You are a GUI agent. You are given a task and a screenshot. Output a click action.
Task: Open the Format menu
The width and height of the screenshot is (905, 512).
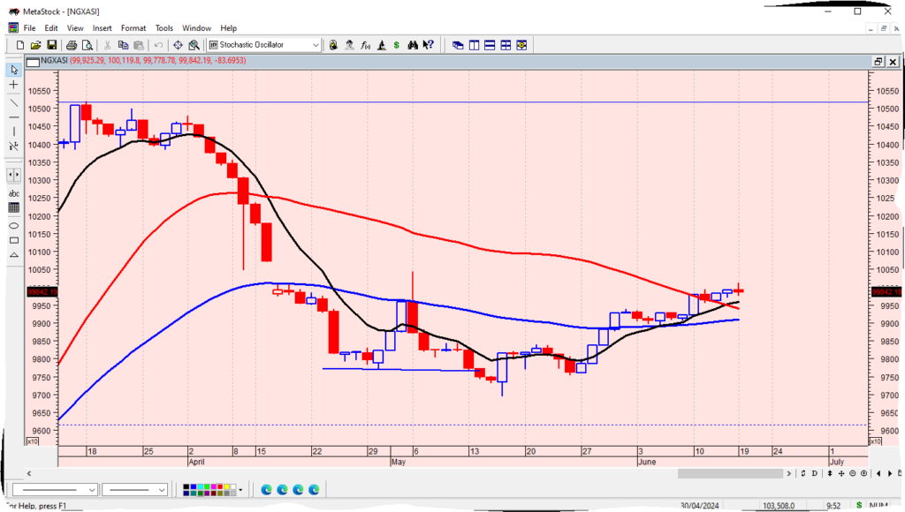(133, 28)
